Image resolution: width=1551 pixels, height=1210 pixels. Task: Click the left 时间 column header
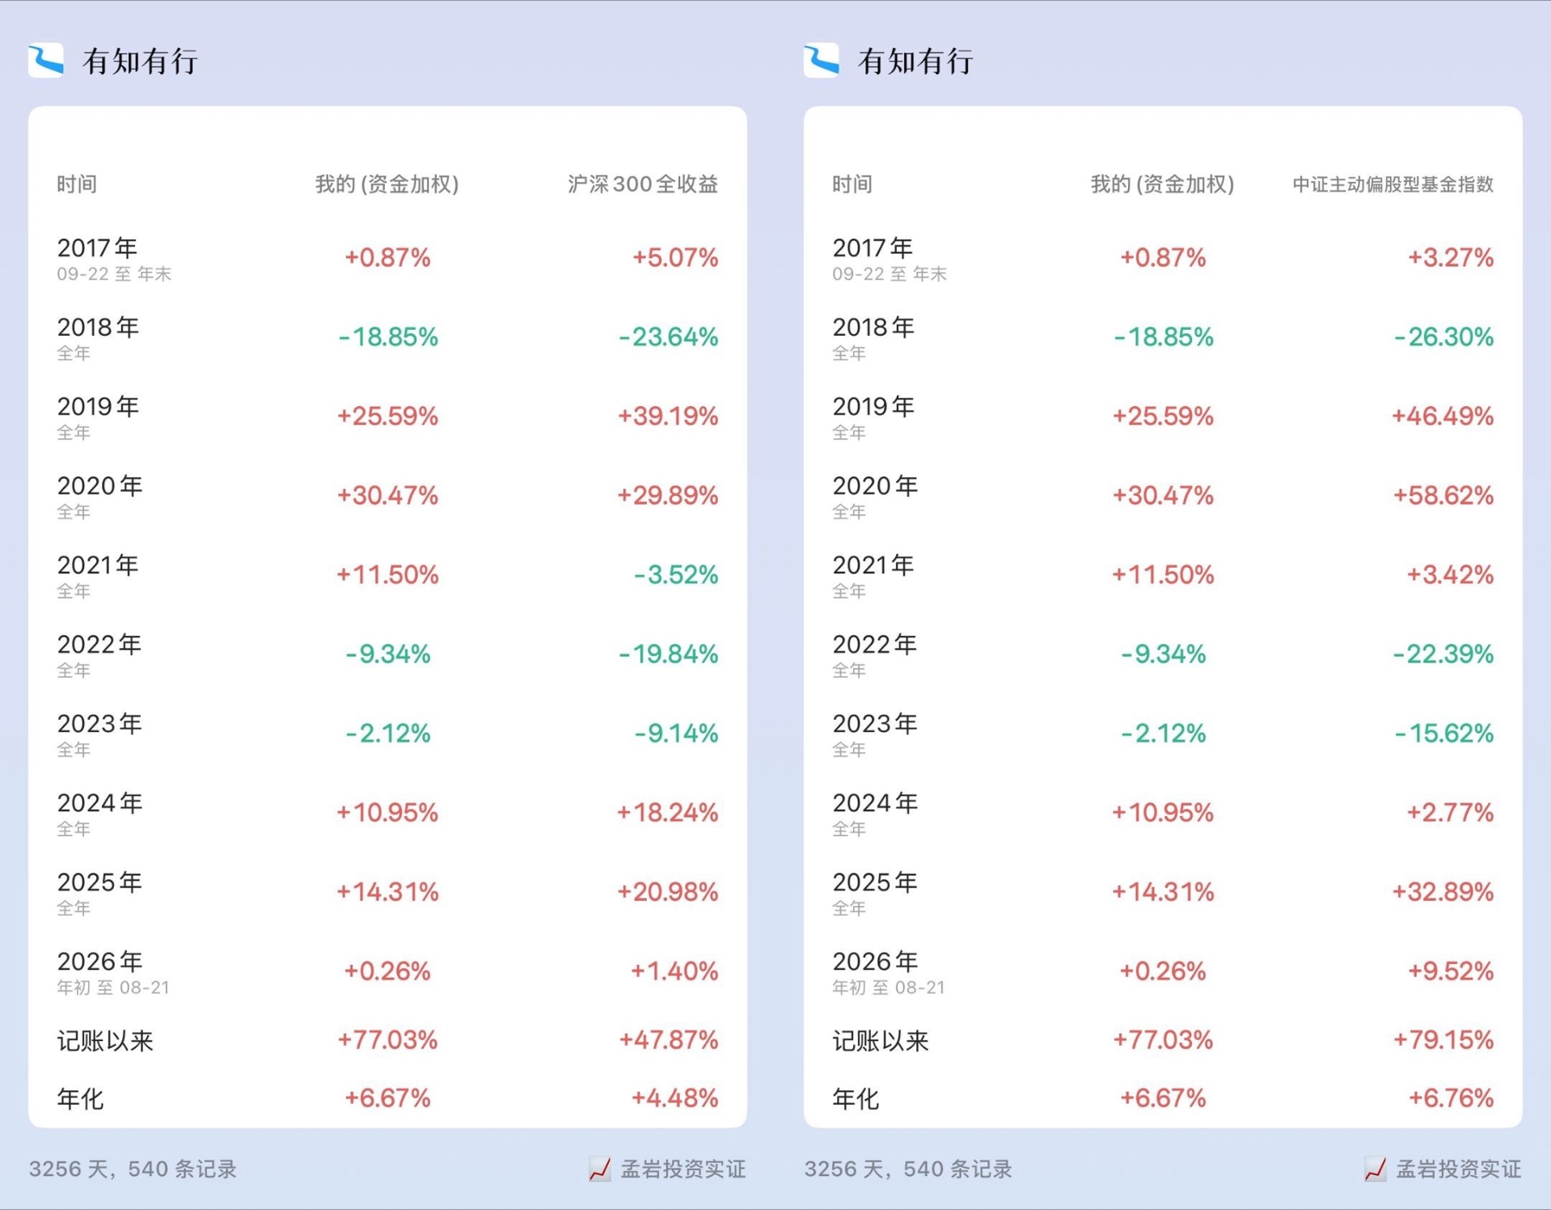[77, 184]
